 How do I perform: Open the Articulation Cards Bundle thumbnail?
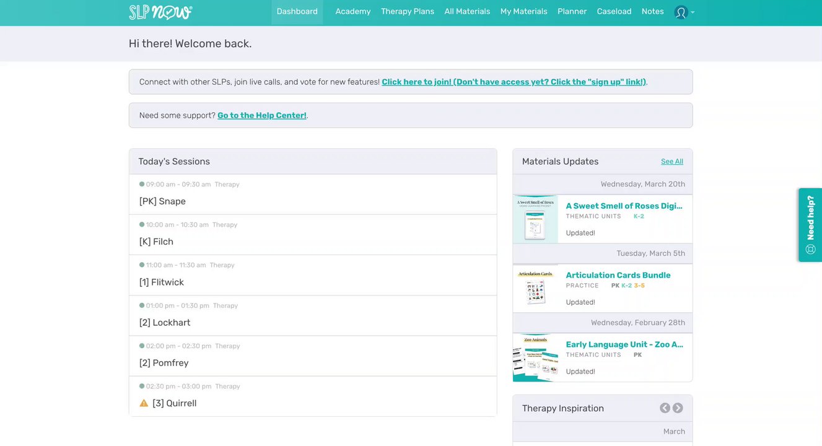535,288
